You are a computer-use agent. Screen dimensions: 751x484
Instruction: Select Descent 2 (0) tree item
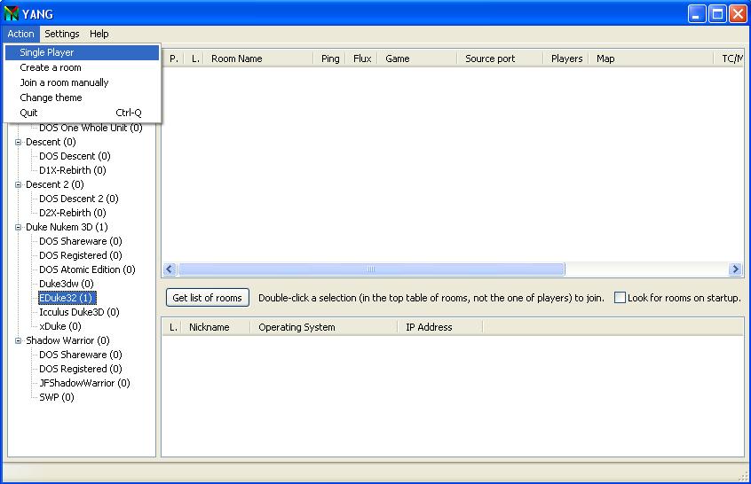(x=55, y=184)
